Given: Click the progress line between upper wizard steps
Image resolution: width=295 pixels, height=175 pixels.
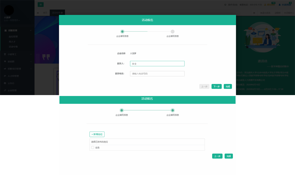Looking at the screenshot, I should coord(147,31).
